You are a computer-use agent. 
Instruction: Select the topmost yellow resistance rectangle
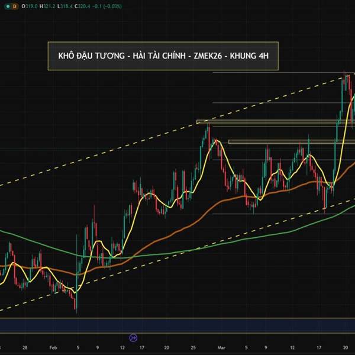click(276, 122)
